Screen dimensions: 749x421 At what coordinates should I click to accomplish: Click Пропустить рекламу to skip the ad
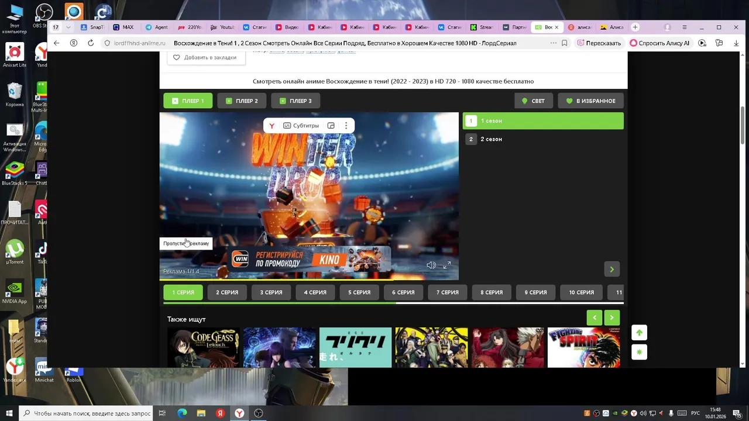click(186, 243)
